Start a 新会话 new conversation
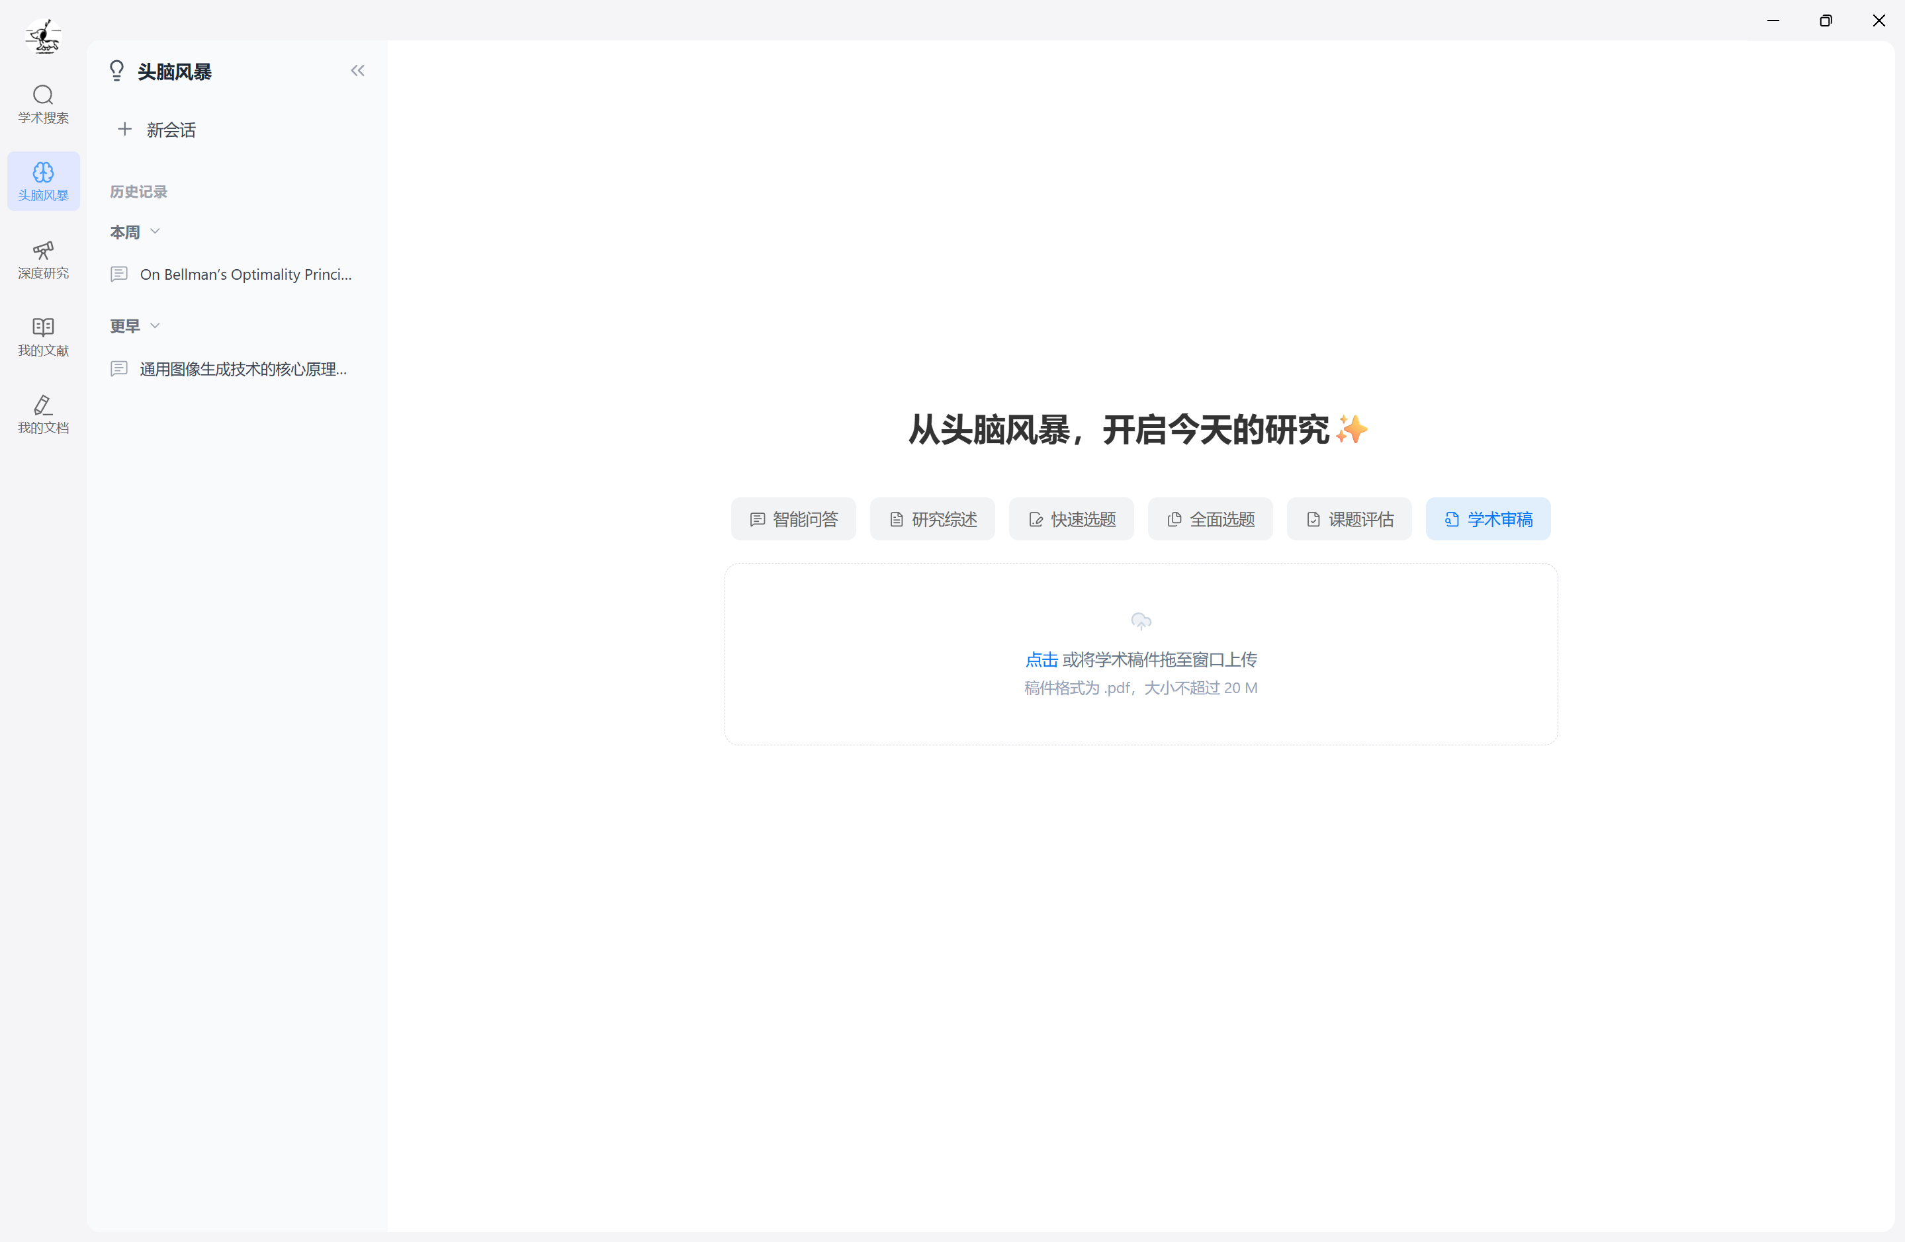This screenshot has width=1905, height=1242. [157, 130]
